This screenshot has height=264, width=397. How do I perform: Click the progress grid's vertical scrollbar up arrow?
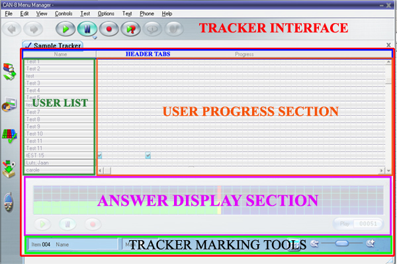point(388,62)
